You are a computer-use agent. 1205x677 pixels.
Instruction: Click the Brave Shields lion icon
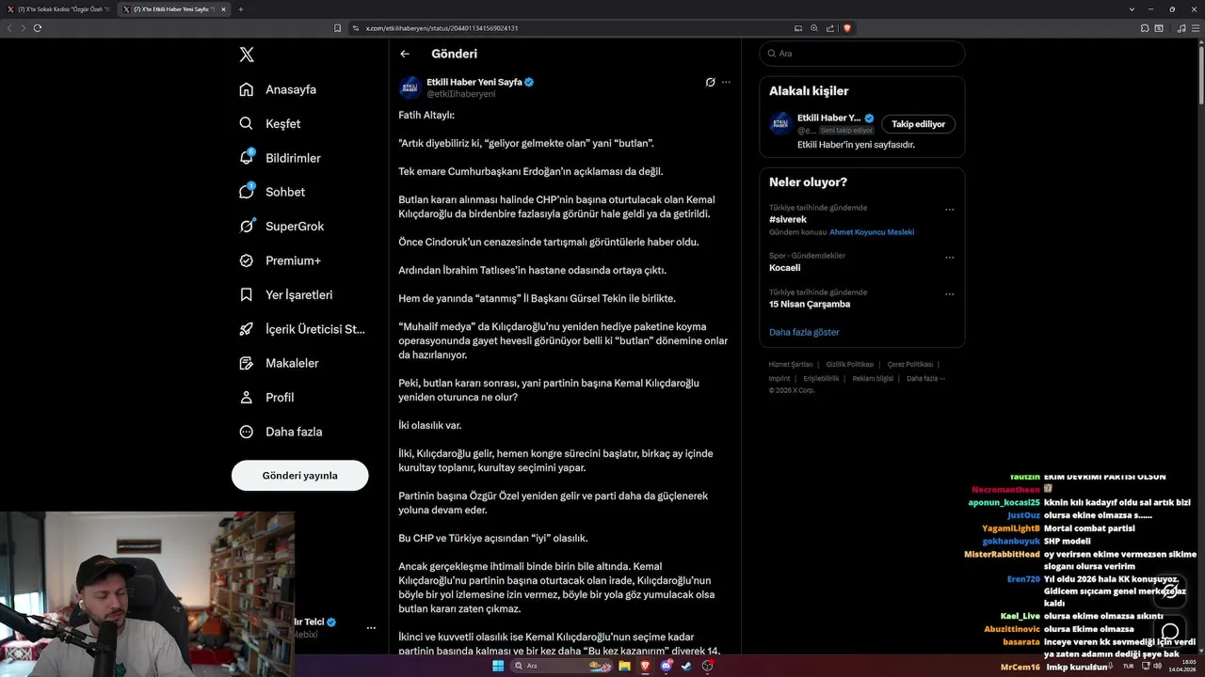click(x=847, y=28)
